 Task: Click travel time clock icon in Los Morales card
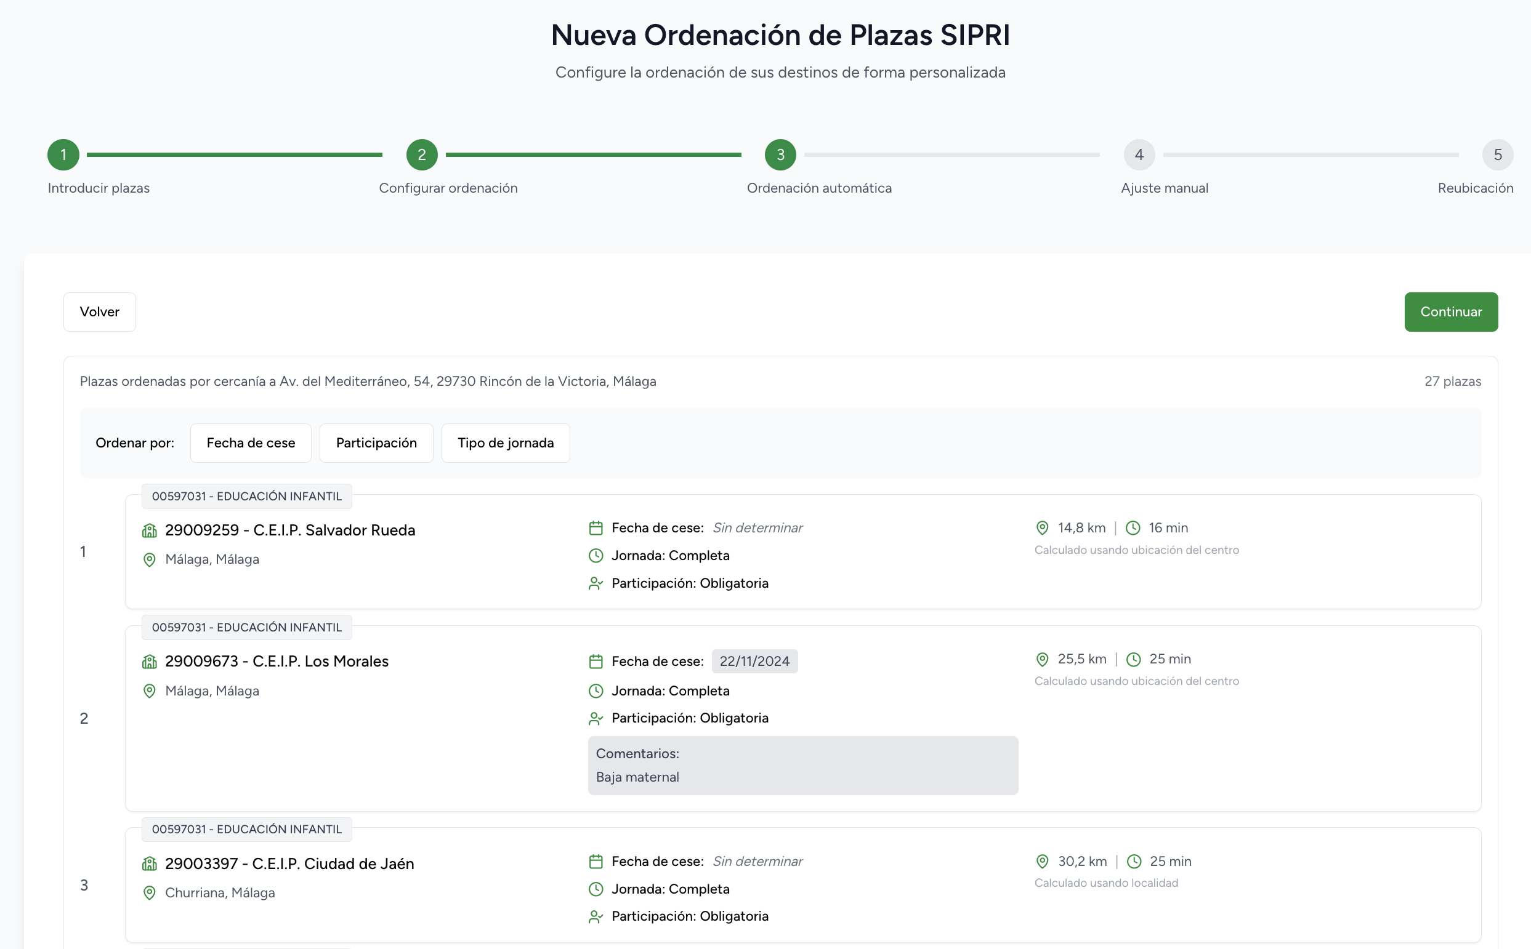click(x=1134, y=660)
